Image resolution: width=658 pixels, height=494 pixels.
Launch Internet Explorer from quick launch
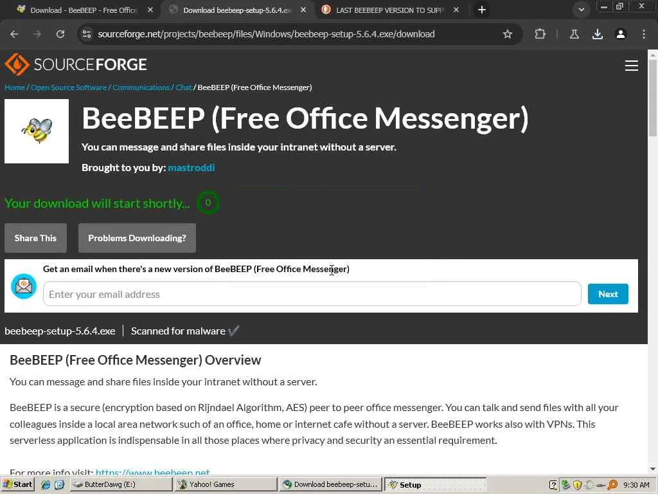point(46,485)
